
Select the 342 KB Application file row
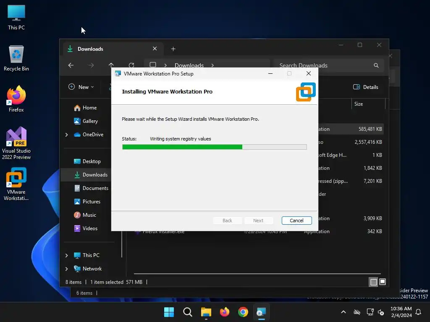pyautogui.click(x=259, y=231)
